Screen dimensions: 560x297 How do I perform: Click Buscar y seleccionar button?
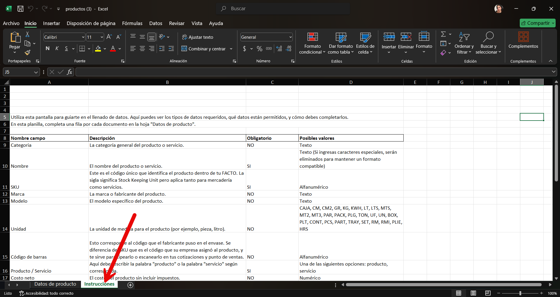(x=488, y=43)
